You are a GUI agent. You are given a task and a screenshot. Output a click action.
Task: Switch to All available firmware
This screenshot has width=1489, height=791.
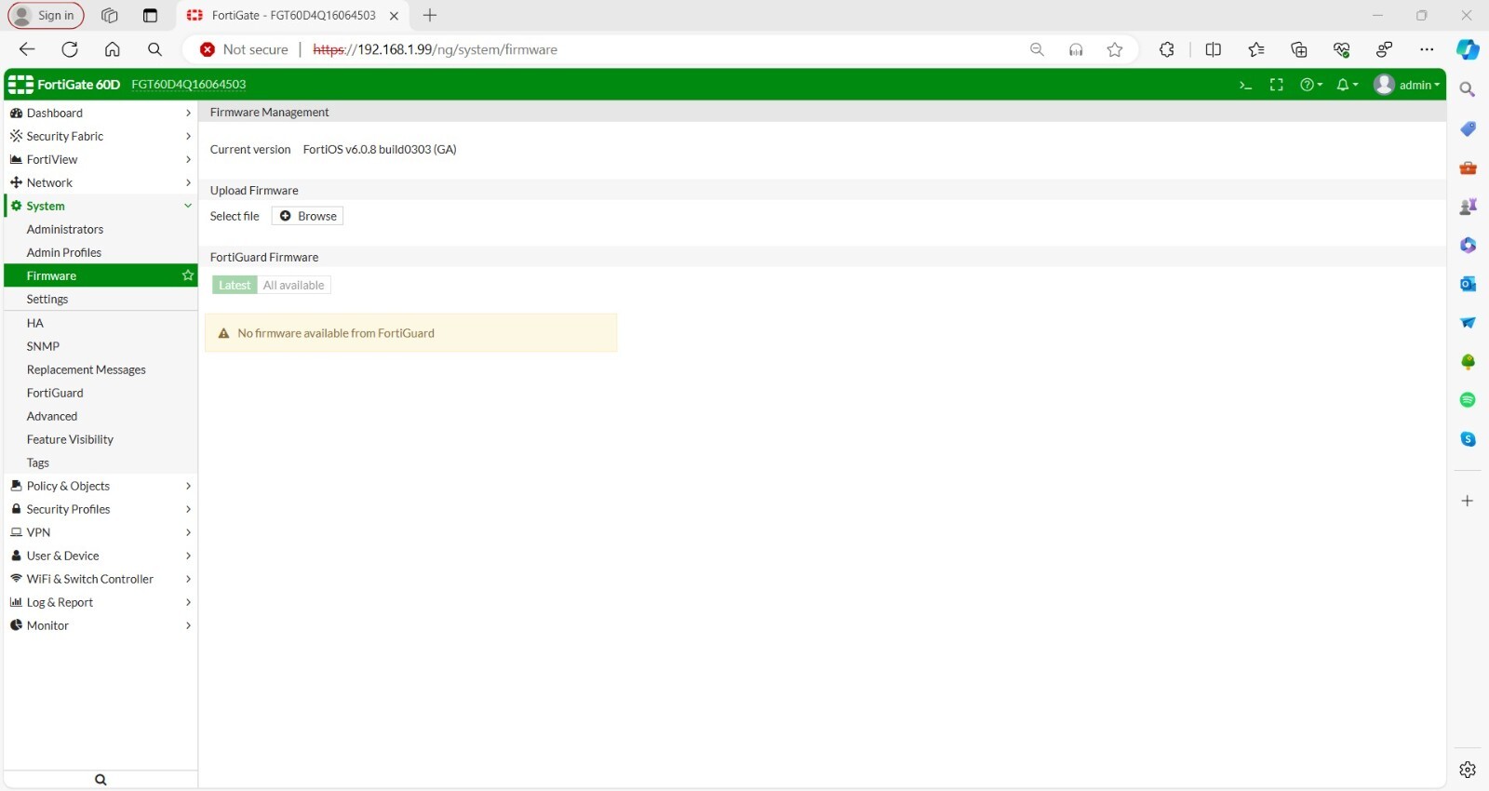click(x=293, y=286)
